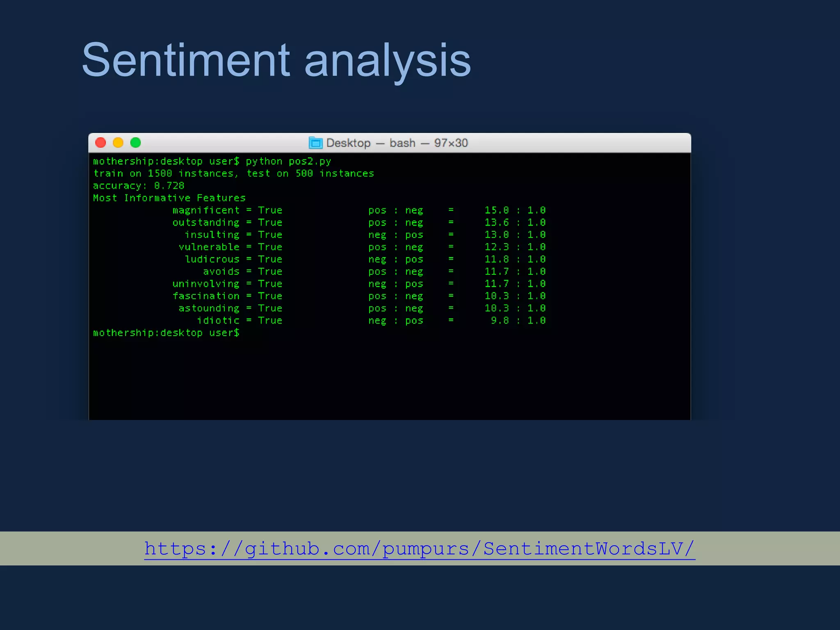Screen dimensions: 840x630
Task: Click the red close window button
Action: click(x=100, y=143)
